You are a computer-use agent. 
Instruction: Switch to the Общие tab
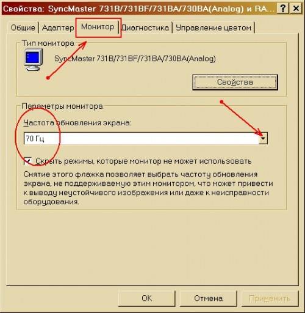point(23,28)
